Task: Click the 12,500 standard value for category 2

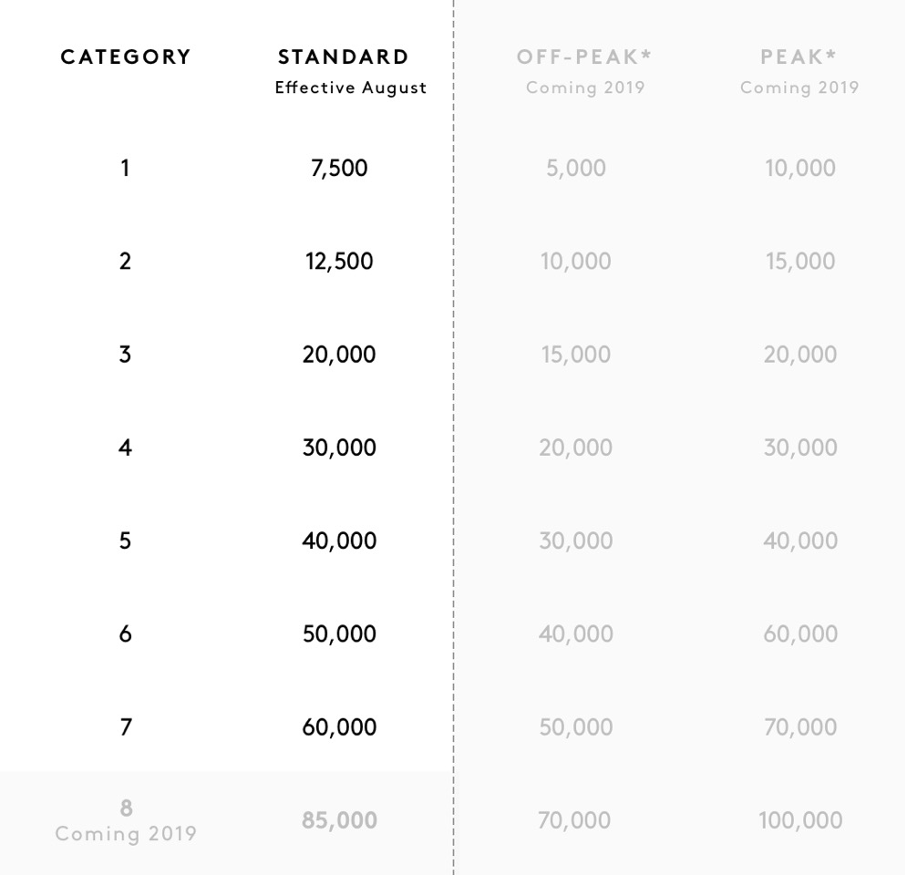Action: [x=339, y=262]
